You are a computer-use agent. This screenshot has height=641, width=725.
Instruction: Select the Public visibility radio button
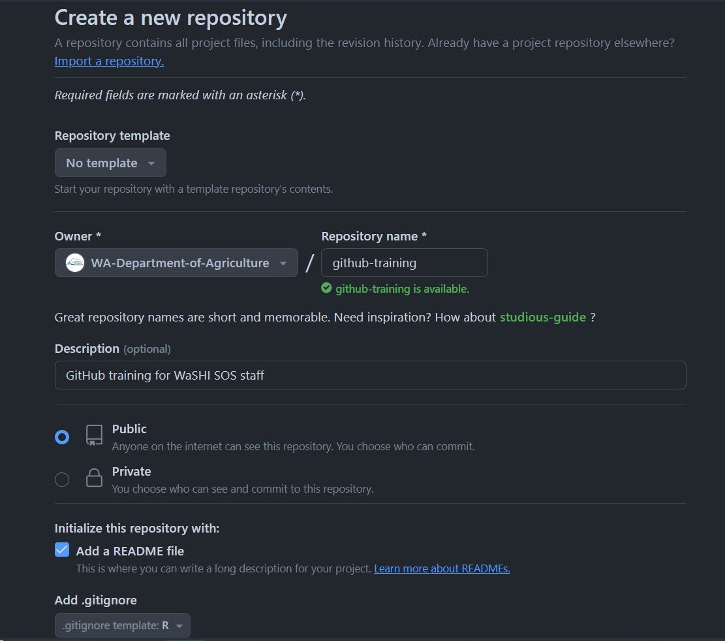coord(62,437)
